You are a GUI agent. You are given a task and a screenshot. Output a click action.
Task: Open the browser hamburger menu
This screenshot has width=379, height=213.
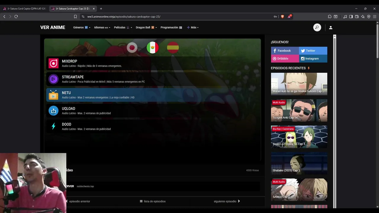(375, 17)
